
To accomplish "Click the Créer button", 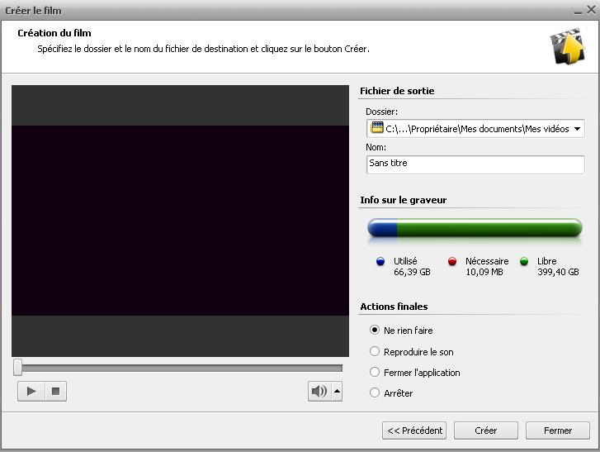I will click(486, 431).
